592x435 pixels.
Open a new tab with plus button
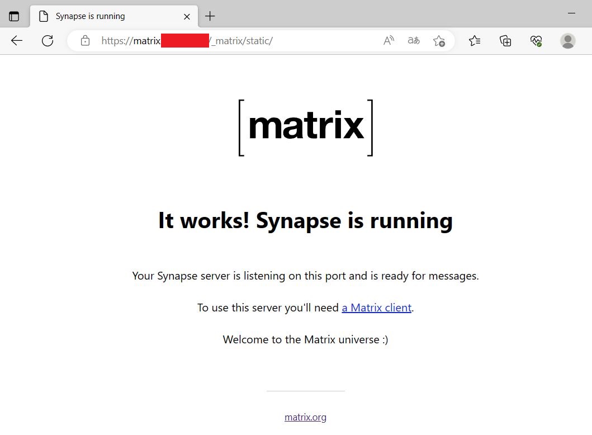click(210, 16)
